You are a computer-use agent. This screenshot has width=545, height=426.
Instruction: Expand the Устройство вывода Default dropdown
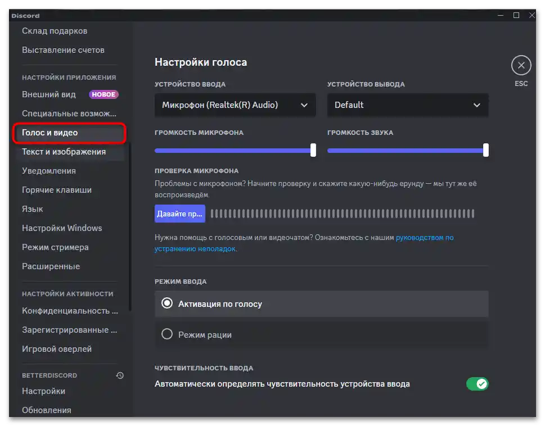(x=407, y=105)
